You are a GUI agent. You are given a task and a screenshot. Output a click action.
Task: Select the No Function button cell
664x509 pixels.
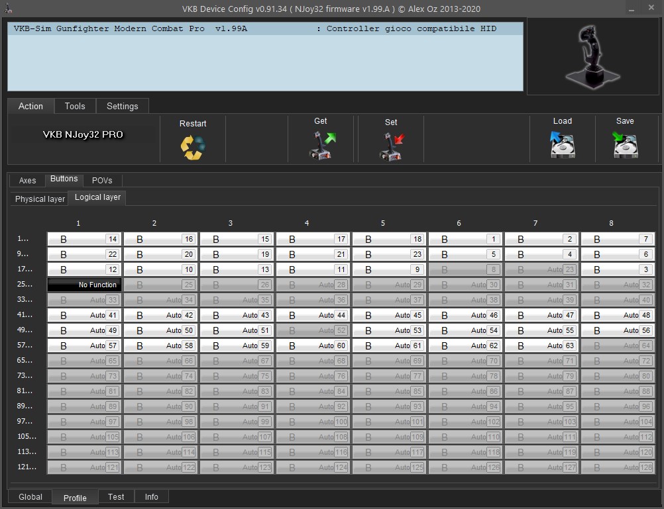coord(84,285)
